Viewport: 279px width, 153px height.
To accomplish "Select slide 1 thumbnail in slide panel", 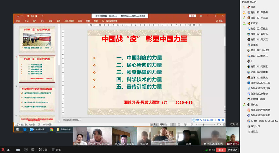I will [37, 39].
